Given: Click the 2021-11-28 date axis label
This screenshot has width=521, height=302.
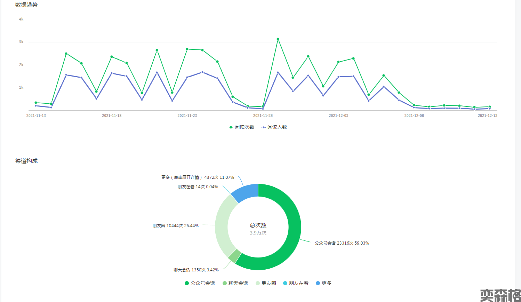Looking at the screenshot, I should [263, 116].
